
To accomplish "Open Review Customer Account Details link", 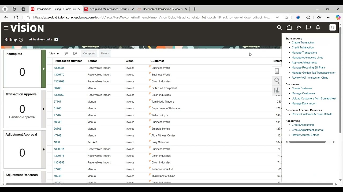I will click(x=312, y=114).
